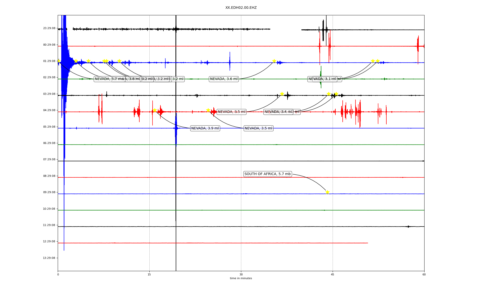
Task: Click the 13:29:08 row time label
Action: (x=49, y=258)
